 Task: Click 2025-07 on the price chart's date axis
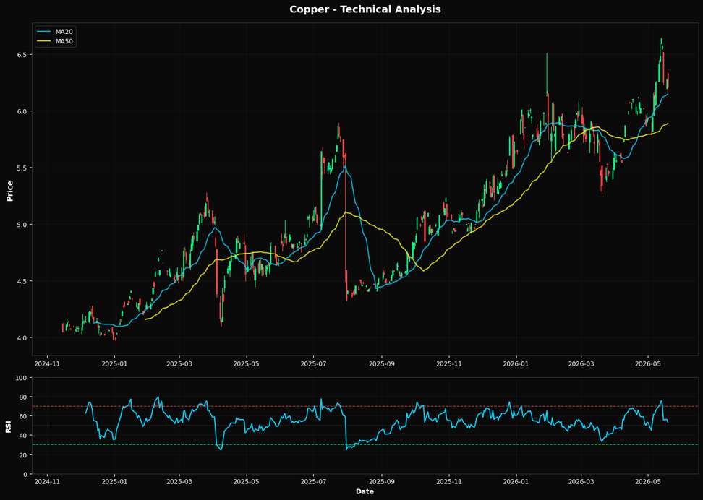313,363
